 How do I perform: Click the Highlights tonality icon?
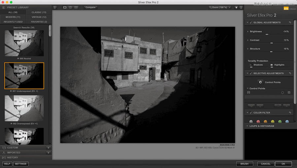click(x=272, y=65)
